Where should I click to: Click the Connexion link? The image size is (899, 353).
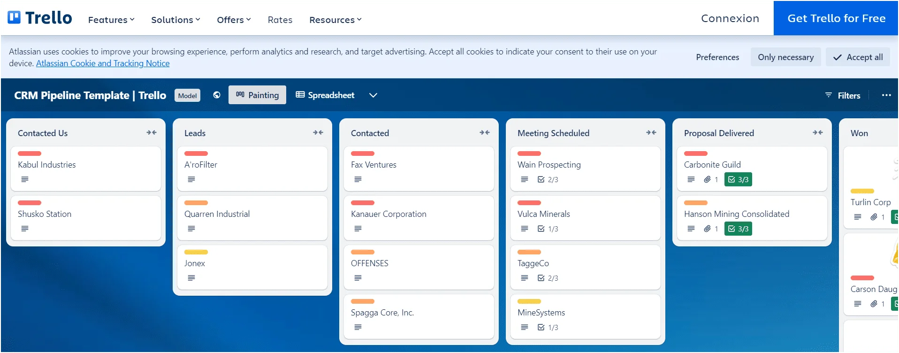[x=730, y=18]
